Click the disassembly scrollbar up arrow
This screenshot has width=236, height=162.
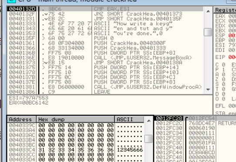pyautogui.click(x=208, y=11)
